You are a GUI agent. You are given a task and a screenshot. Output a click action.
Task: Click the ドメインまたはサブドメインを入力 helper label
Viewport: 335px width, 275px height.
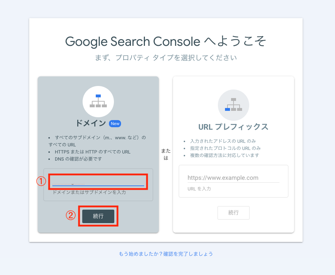[89, 192]
